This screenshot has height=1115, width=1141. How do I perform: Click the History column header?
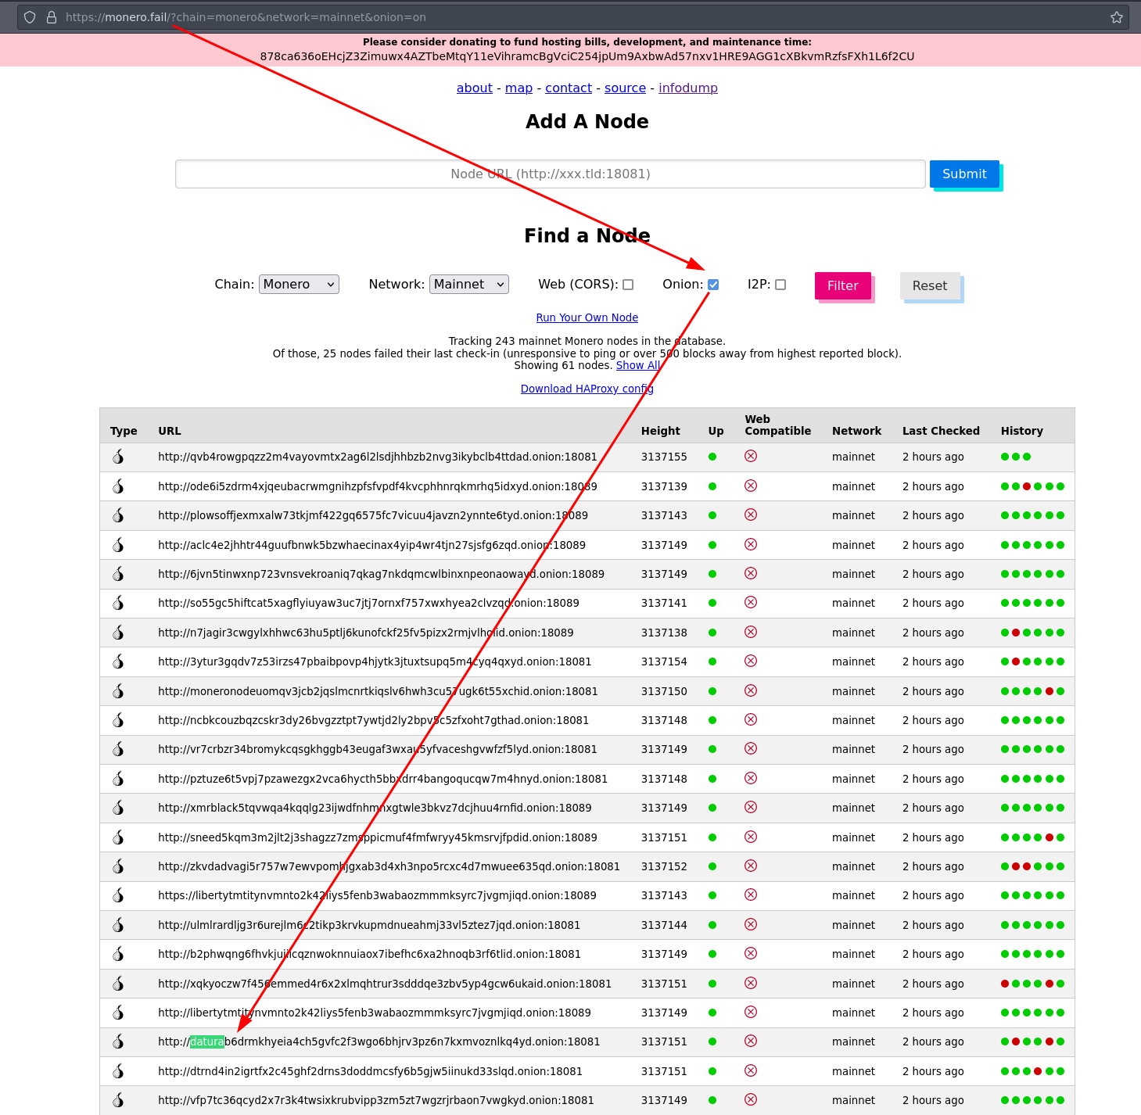[x=1022, y=431]
